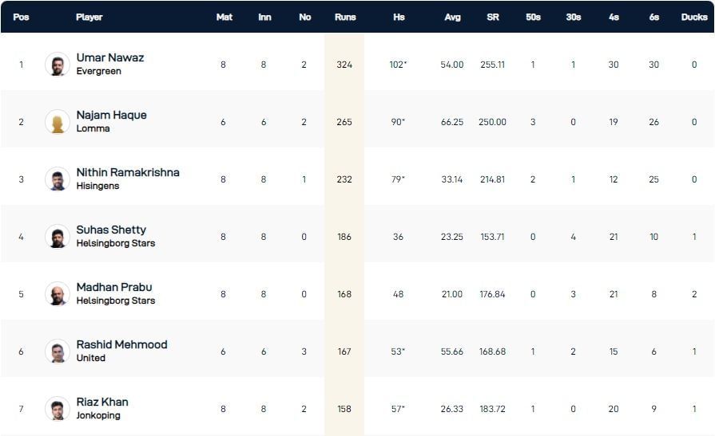
Task: Click the 6s column header
Action: [654, 17]
